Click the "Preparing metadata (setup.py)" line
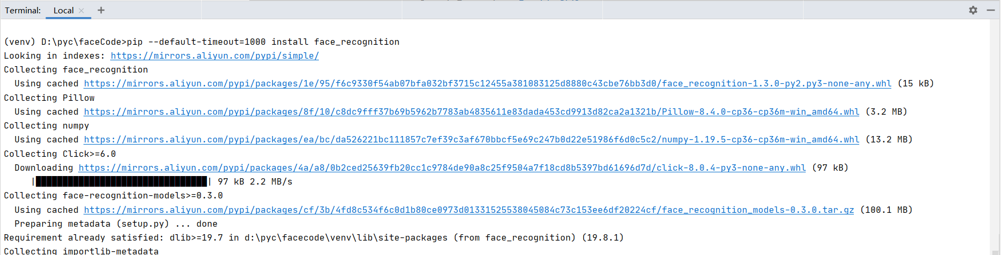 pyautogui.click(x=116, y=224)
